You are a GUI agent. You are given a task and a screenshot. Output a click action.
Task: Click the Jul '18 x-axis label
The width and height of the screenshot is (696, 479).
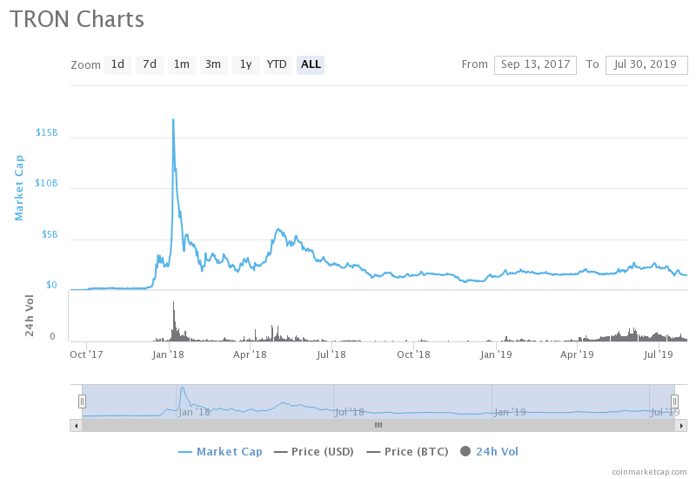point(331,354)
